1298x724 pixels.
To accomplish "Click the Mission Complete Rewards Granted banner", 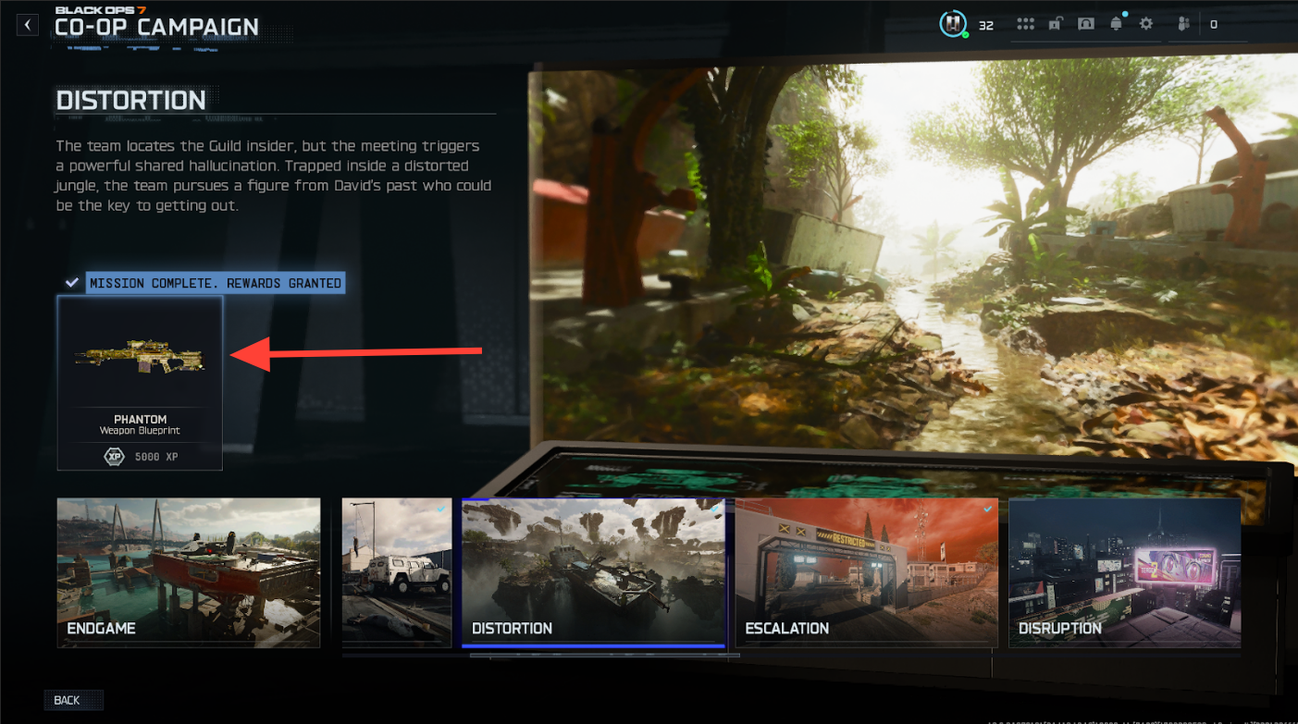I will pos(215,283).
